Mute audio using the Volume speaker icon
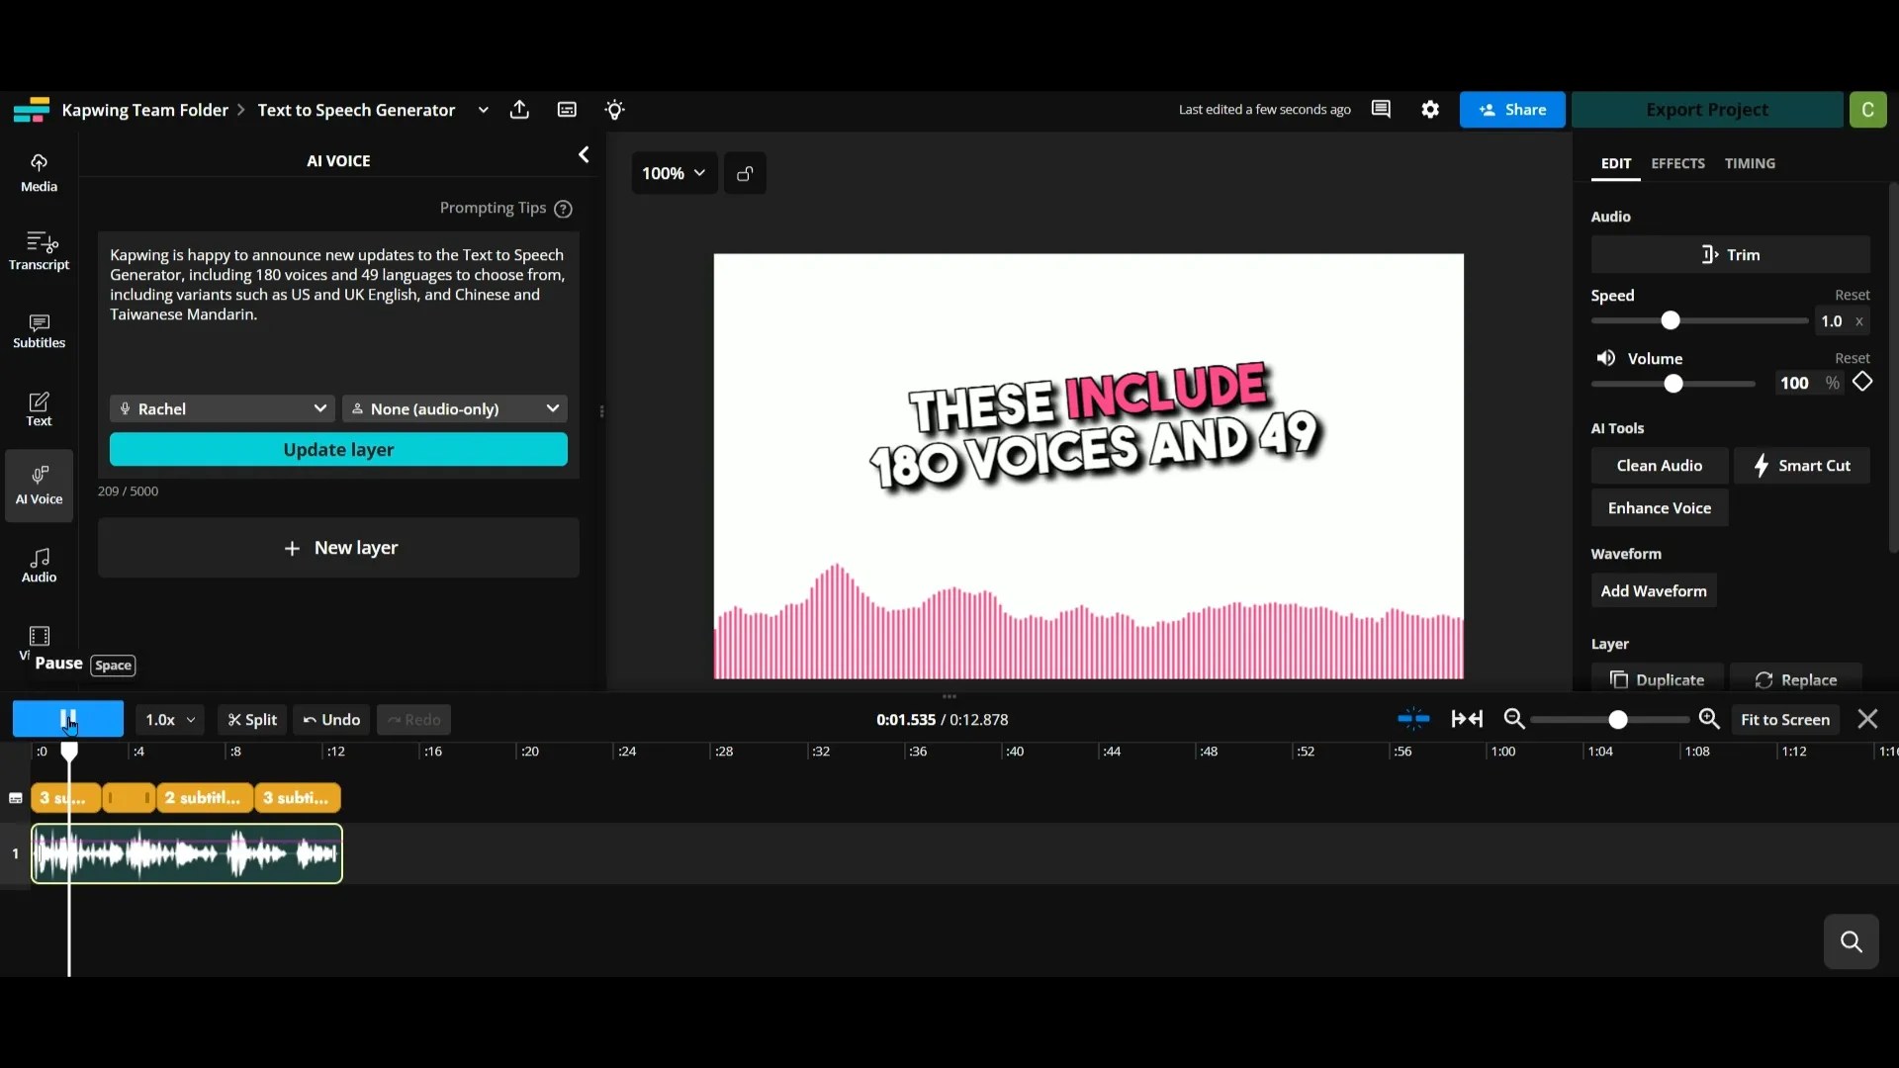 [1606, 358]
